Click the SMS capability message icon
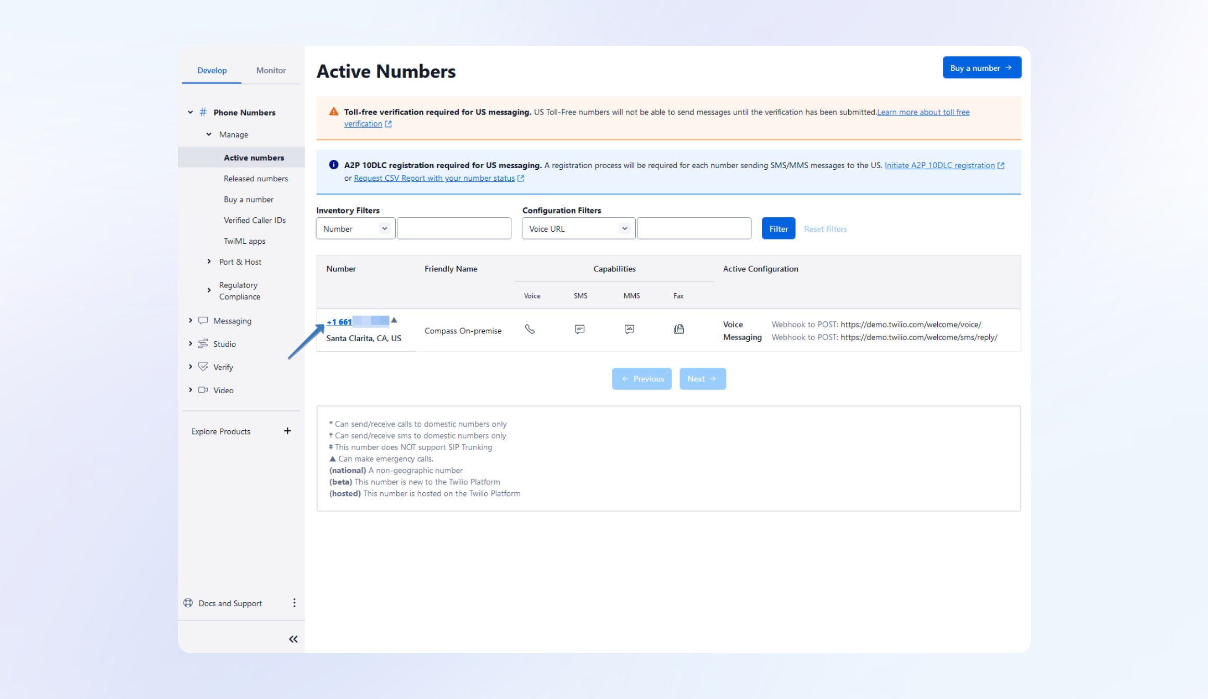Viewport: 1208px width, 699px height. pos(580,329)
